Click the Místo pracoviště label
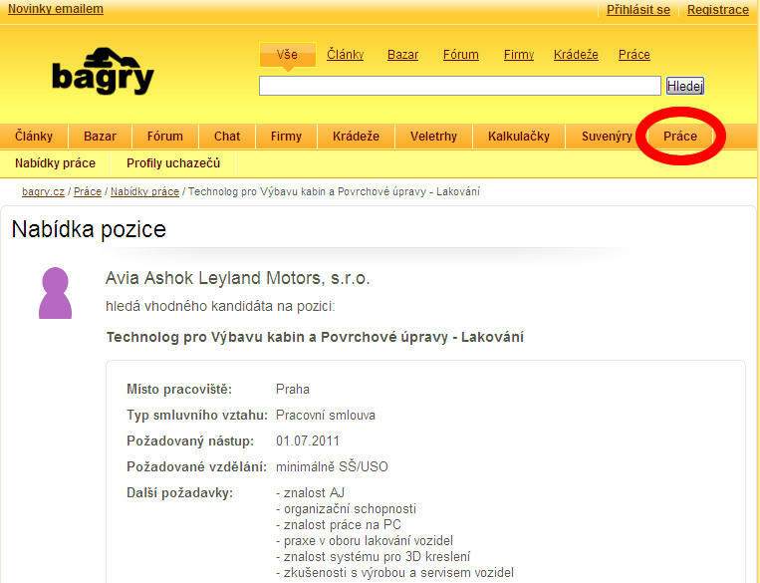 tap(179, 390)
